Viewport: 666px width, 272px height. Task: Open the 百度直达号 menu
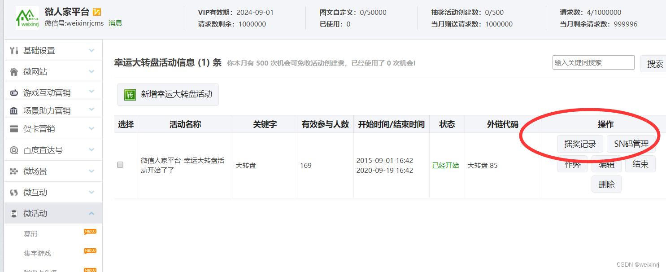tap(53, 150)
